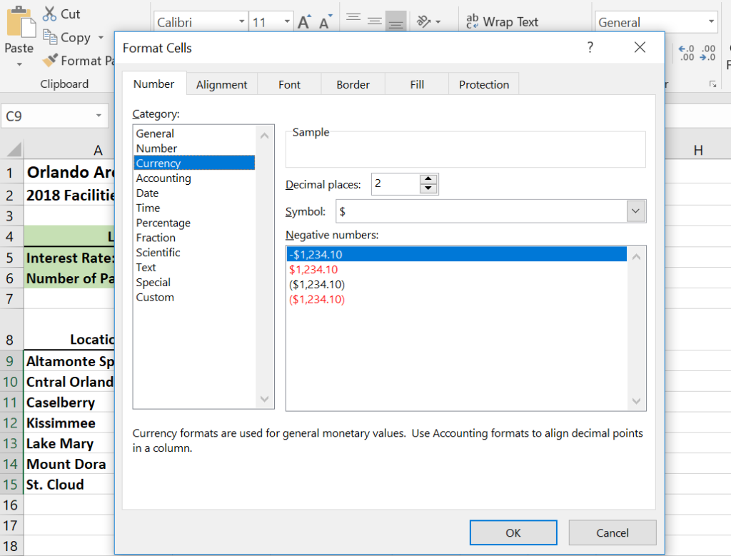The image size is (731, 556).
Task: Select Accounting in Category list
Action: click(194, 178)
